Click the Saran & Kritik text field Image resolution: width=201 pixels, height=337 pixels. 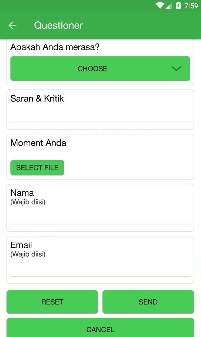click(100, 115)
